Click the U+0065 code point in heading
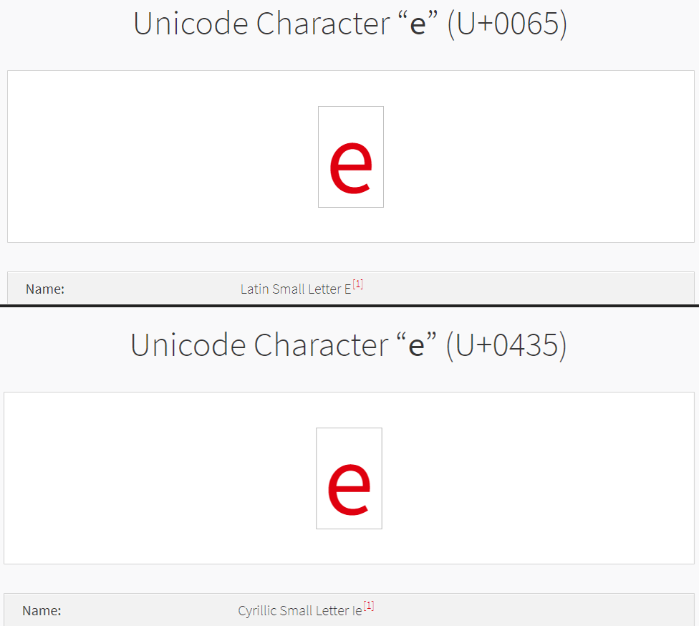699x626 pixels. (507, 24)
